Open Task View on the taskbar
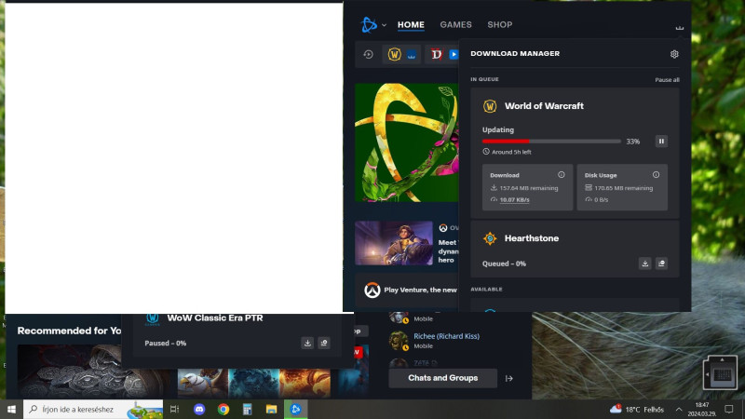The width and height of the screenshot is (745, 419). tap(174, 409)
